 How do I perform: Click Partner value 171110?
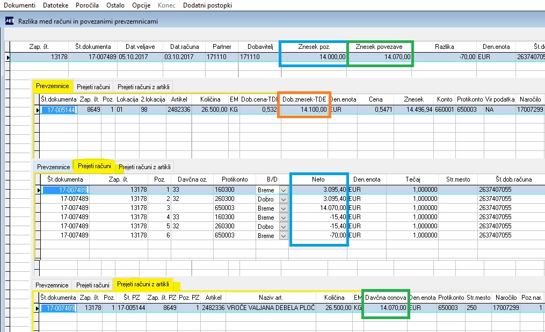222,56
